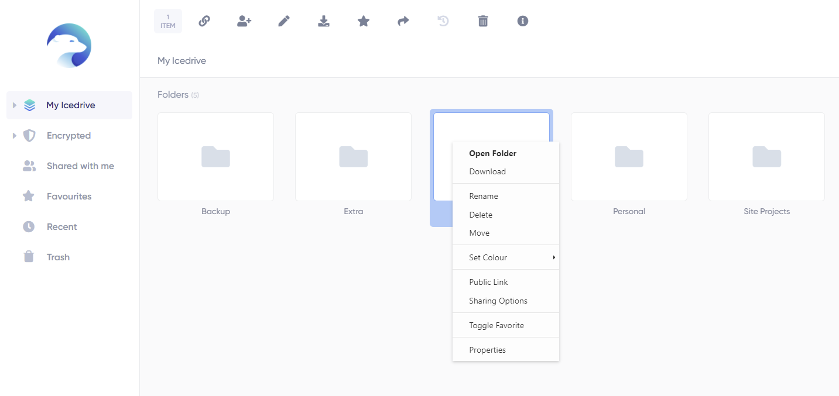This screenshot has height=396, width=839.
Task: Expand the Encrypted section arrow
Action: (15, 136)
